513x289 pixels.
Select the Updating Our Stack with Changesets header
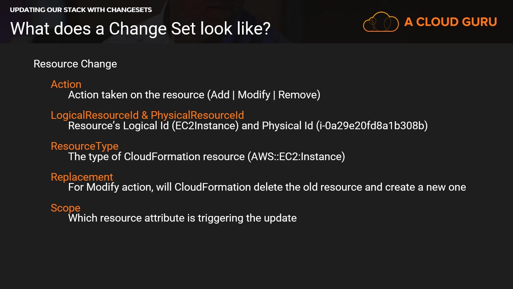tap(81, 10)
